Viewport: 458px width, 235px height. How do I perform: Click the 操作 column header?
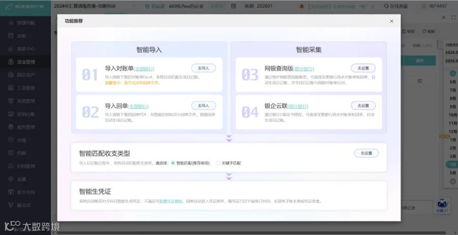419,61
